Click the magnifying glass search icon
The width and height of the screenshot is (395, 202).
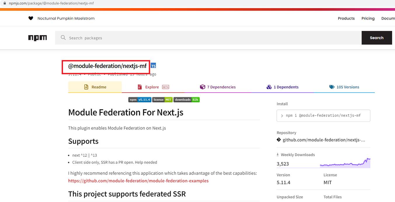click(63, 38)
